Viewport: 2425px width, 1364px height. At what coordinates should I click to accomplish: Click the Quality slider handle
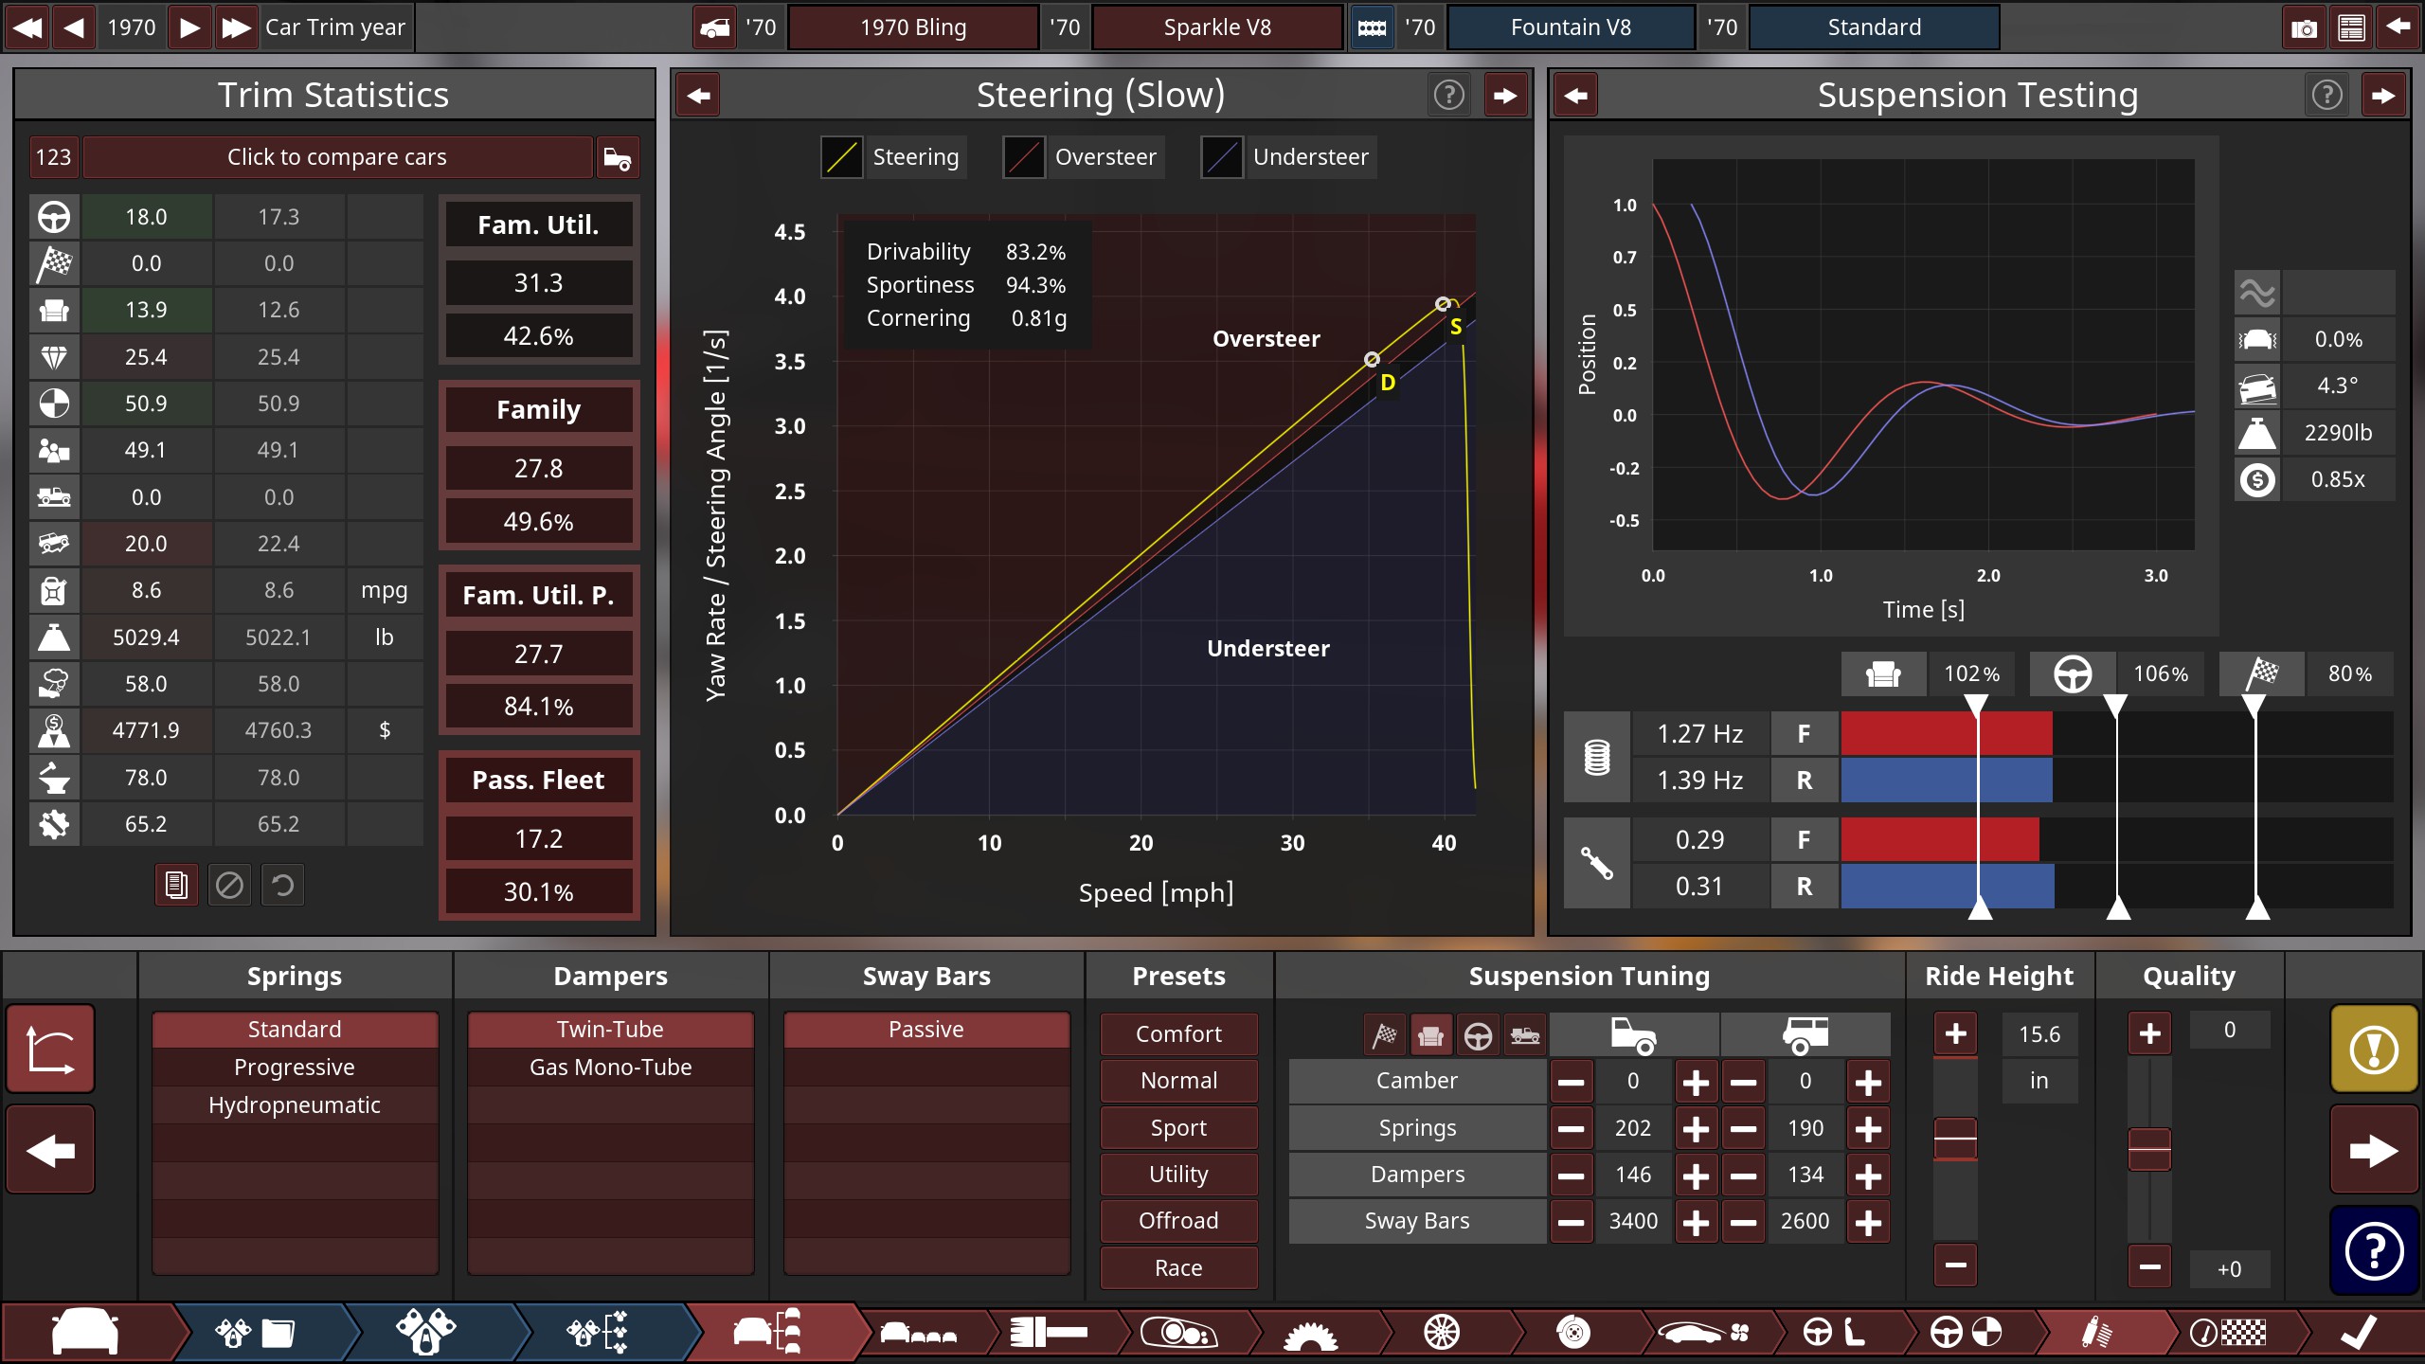2149,1150
